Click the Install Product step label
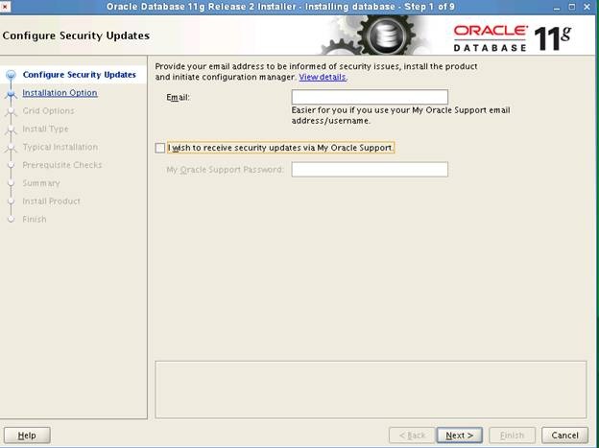Viewport: 599px width, 448px height. click(51, 201)
